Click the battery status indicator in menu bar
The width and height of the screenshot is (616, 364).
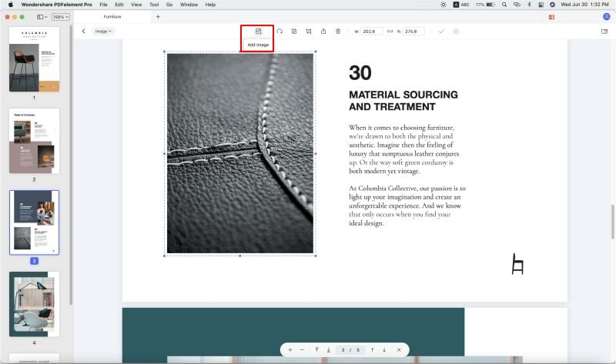[486, 5]
